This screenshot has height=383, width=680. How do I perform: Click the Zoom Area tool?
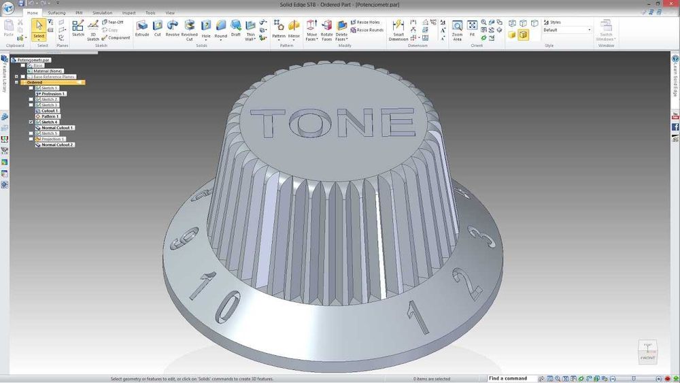click(x=457, y=30)
